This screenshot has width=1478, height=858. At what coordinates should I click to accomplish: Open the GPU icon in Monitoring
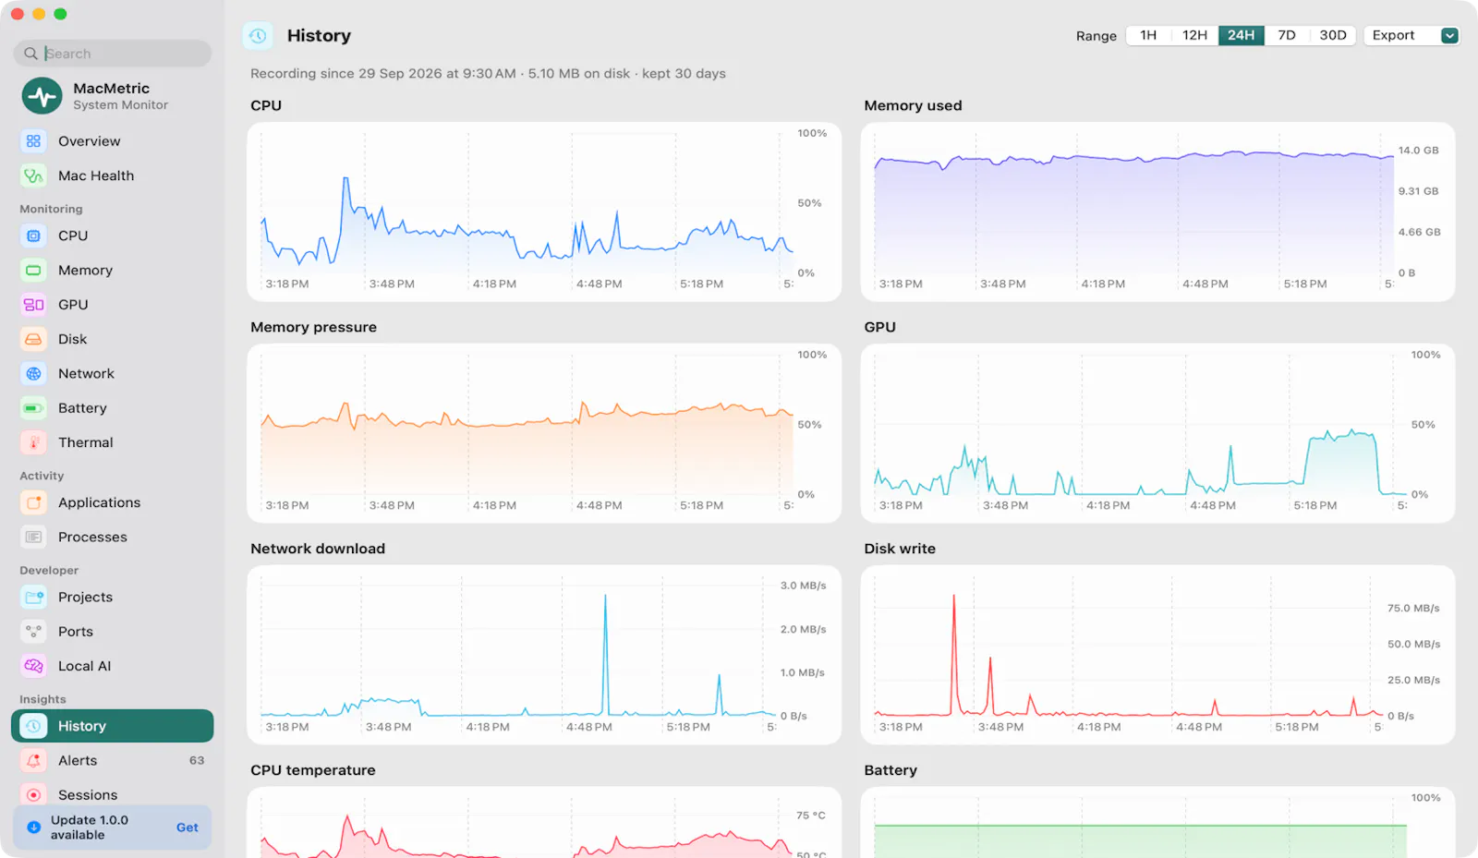coord(33,305)
